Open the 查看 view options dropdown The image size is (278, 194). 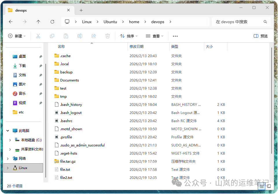click(x=154, y=36)
